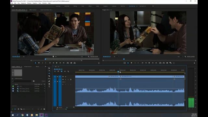Toggle Linked Selection in Timeline
The width and height of the screenshot is (208, 117).
[x=61, y=71]
